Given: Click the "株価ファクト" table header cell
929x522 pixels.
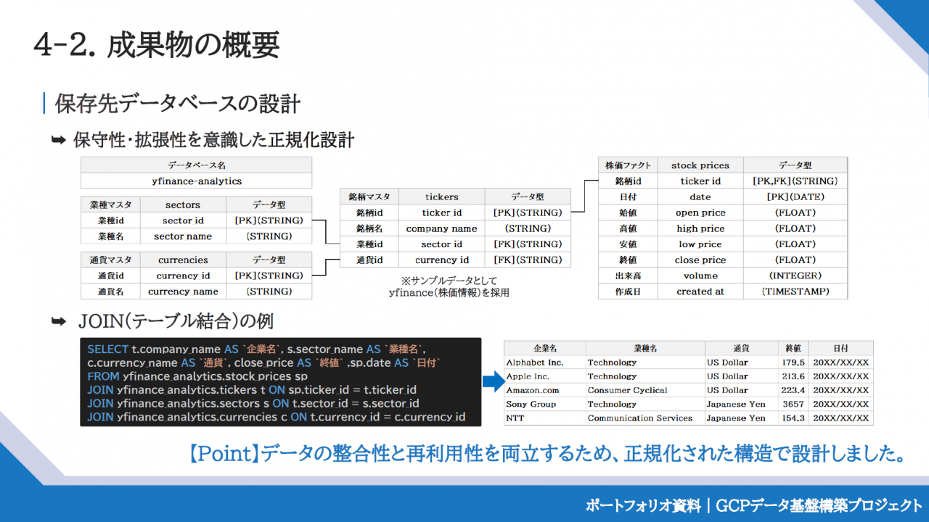Looking at the screenshot, I should click(628, 165).
